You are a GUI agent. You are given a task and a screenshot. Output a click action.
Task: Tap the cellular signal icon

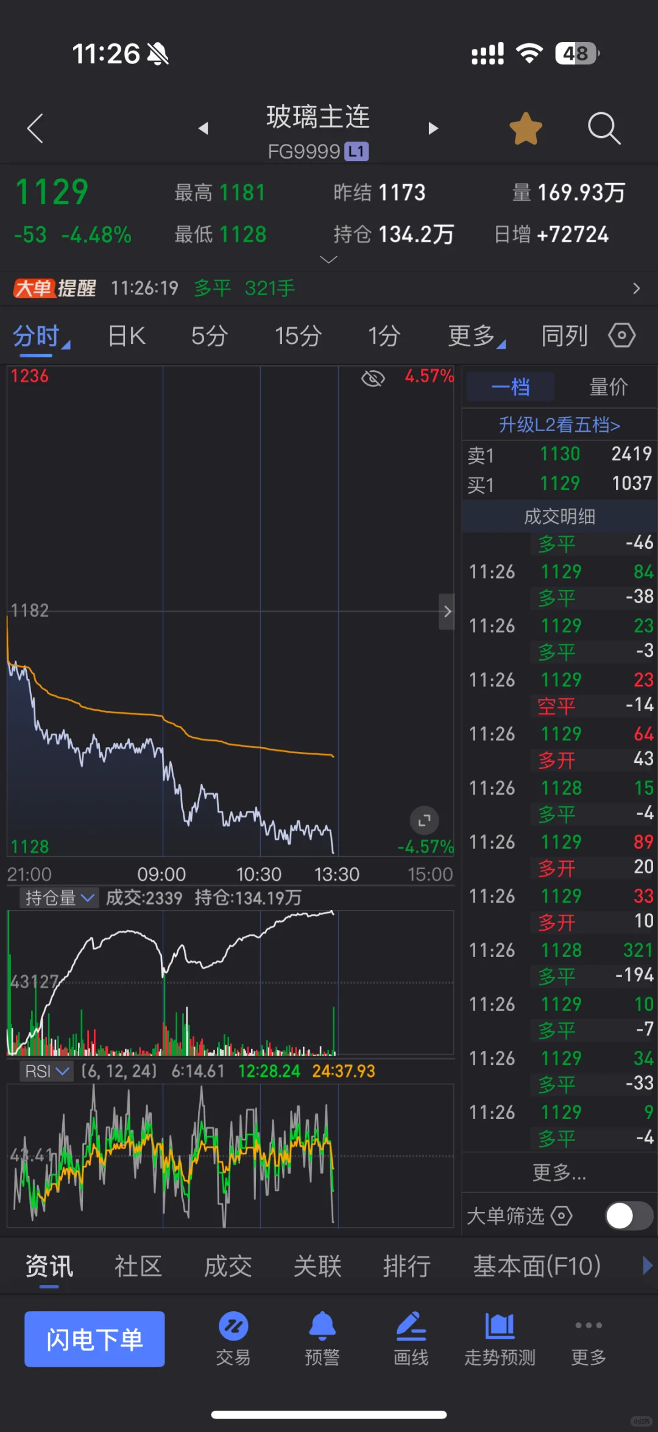click(488, 54)
